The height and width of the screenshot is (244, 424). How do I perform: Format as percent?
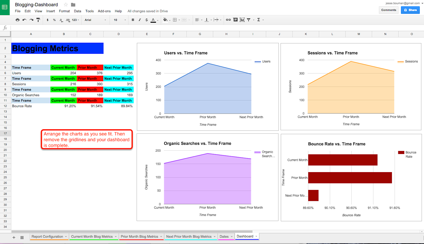point(54,20)
